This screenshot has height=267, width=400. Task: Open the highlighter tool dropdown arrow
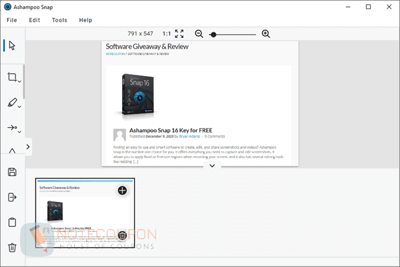point(19,106)
